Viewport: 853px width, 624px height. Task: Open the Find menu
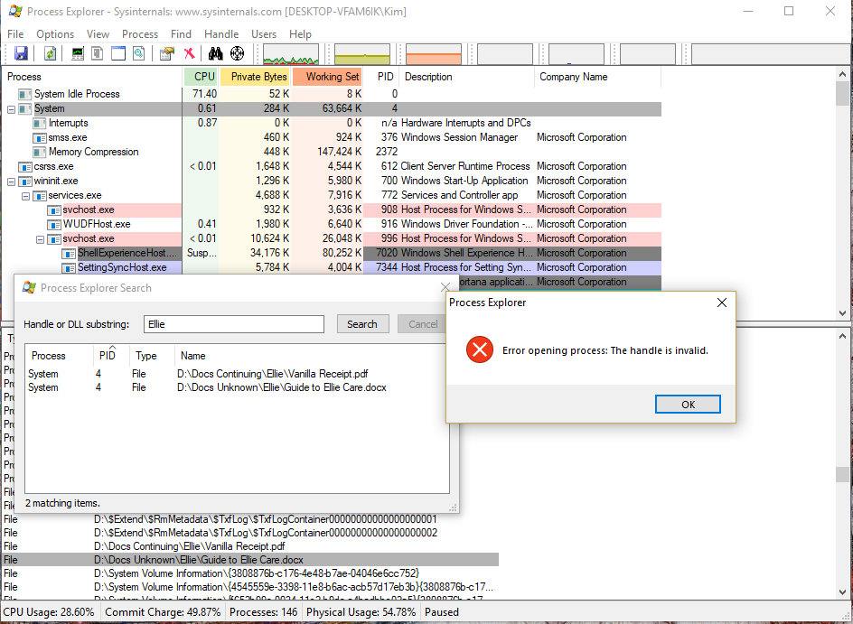tap(181, 33)
